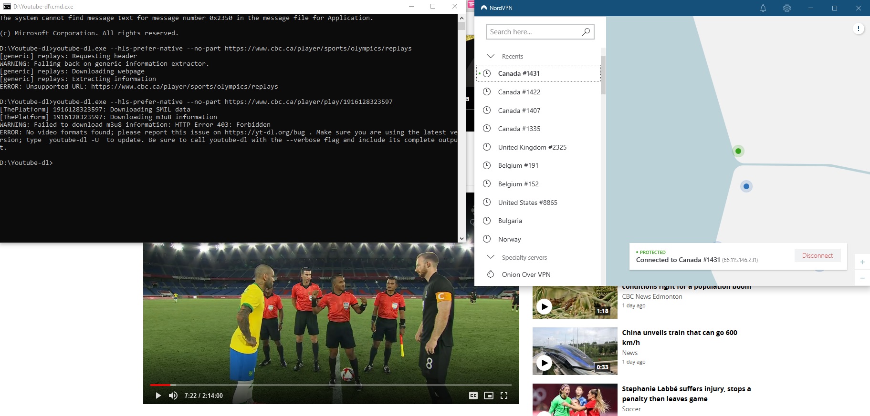Click the green connected server dot on map
Screen dimensions: 870x416
pos(738,151)
